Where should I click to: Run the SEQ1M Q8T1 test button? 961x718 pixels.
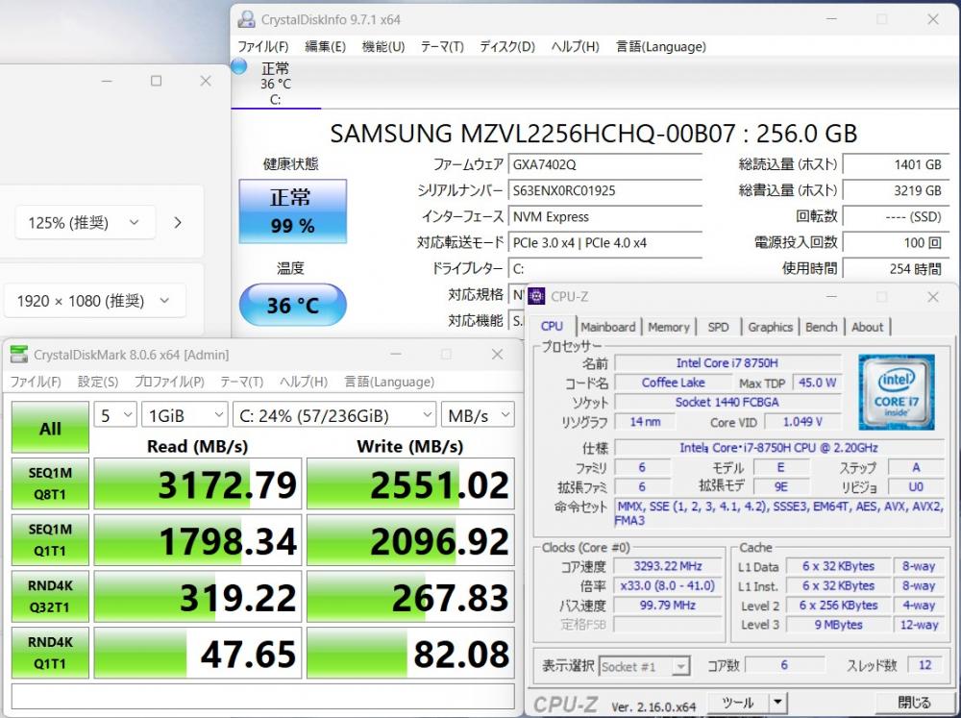pos(50,483)
